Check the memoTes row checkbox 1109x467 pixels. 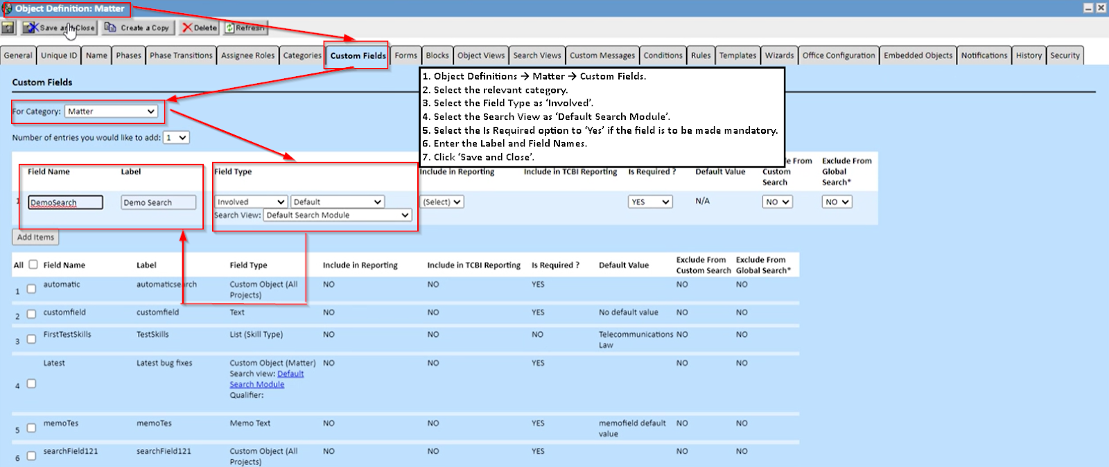point(31,428)
